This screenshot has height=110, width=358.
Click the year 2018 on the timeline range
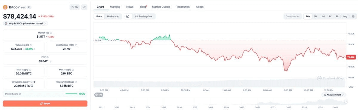click(211, 107)
